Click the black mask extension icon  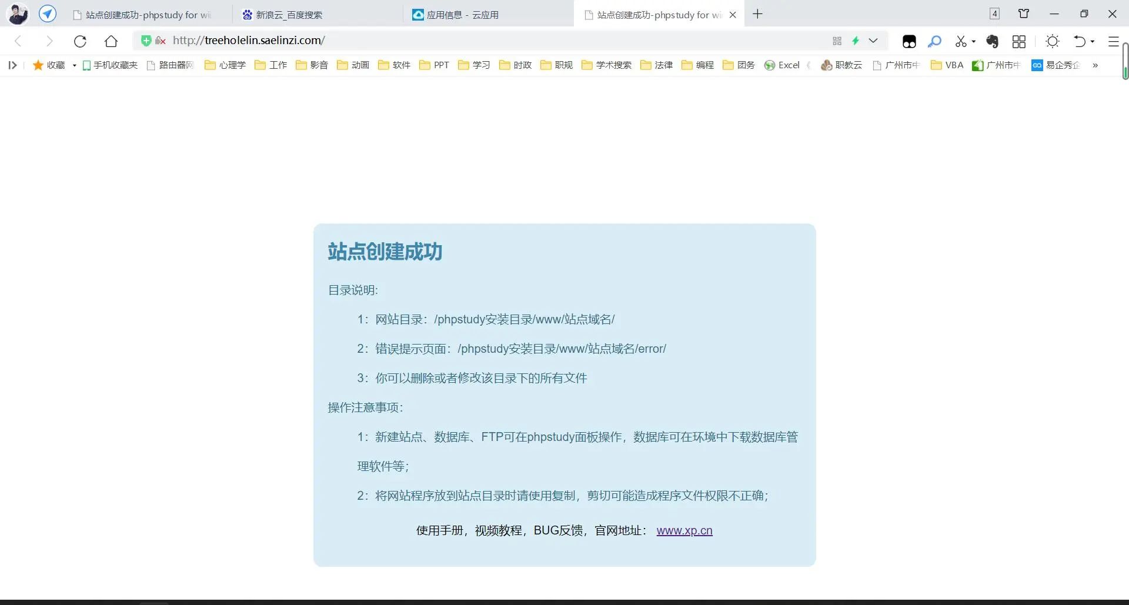tap(909, 41)
